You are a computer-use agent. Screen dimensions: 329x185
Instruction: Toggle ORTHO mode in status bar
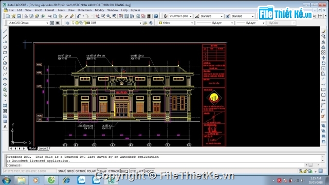[x=80, y=171]
